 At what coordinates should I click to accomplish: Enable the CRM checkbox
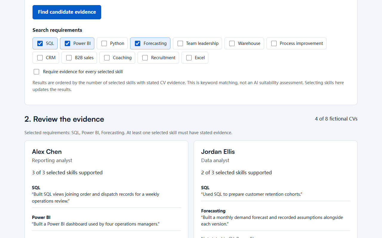(40, 58)
